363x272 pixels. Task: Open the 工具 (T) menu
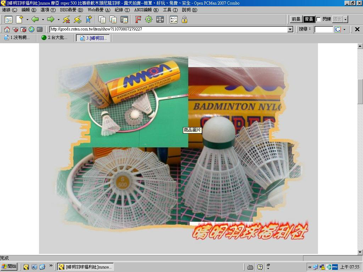(170, 10)
